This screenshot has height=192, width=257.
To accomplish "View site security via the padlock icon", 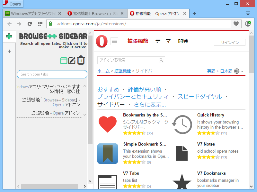I will [x=50, y=24].
